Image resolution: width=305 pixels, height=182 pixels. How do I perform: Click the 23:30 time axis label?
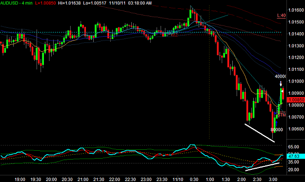tap(162, 179)
